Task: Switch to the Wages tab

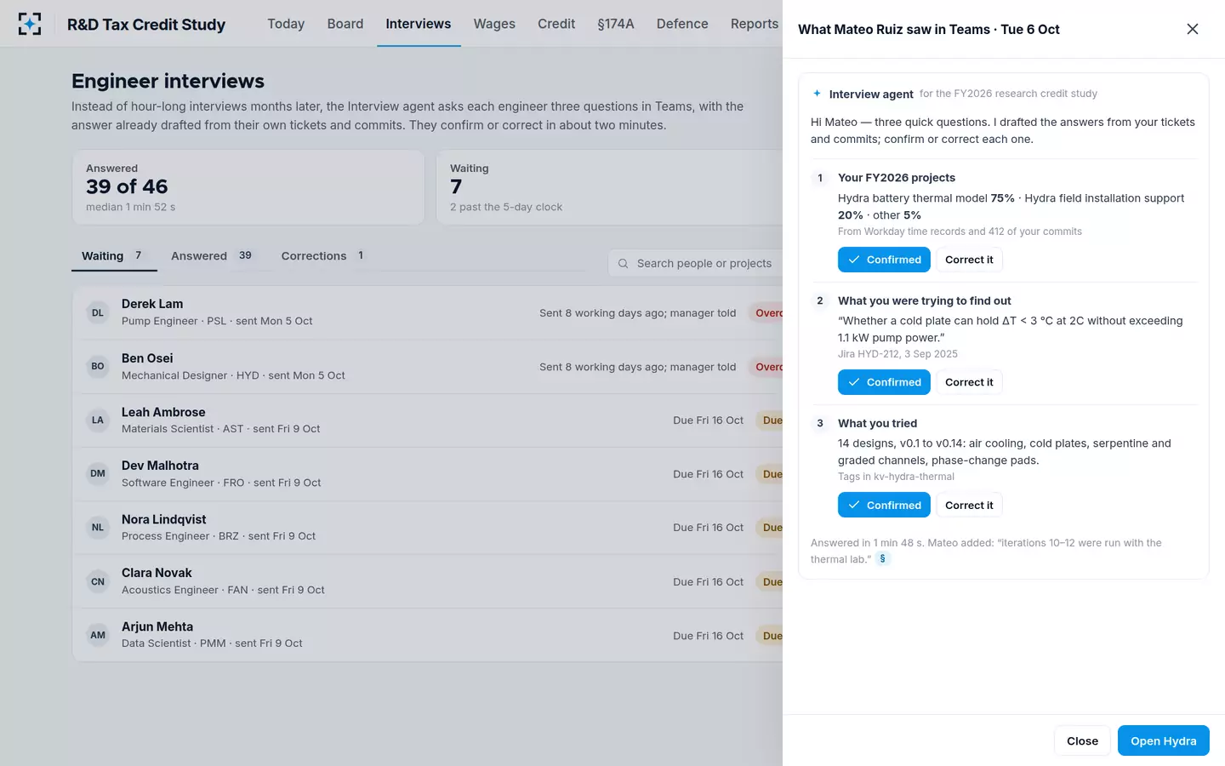Action: tap(494, 24)
